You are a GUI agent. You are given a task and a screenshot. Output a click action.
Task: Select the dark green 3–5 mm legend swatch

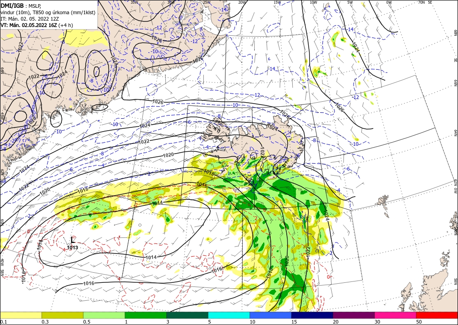(x=187, y=315)
